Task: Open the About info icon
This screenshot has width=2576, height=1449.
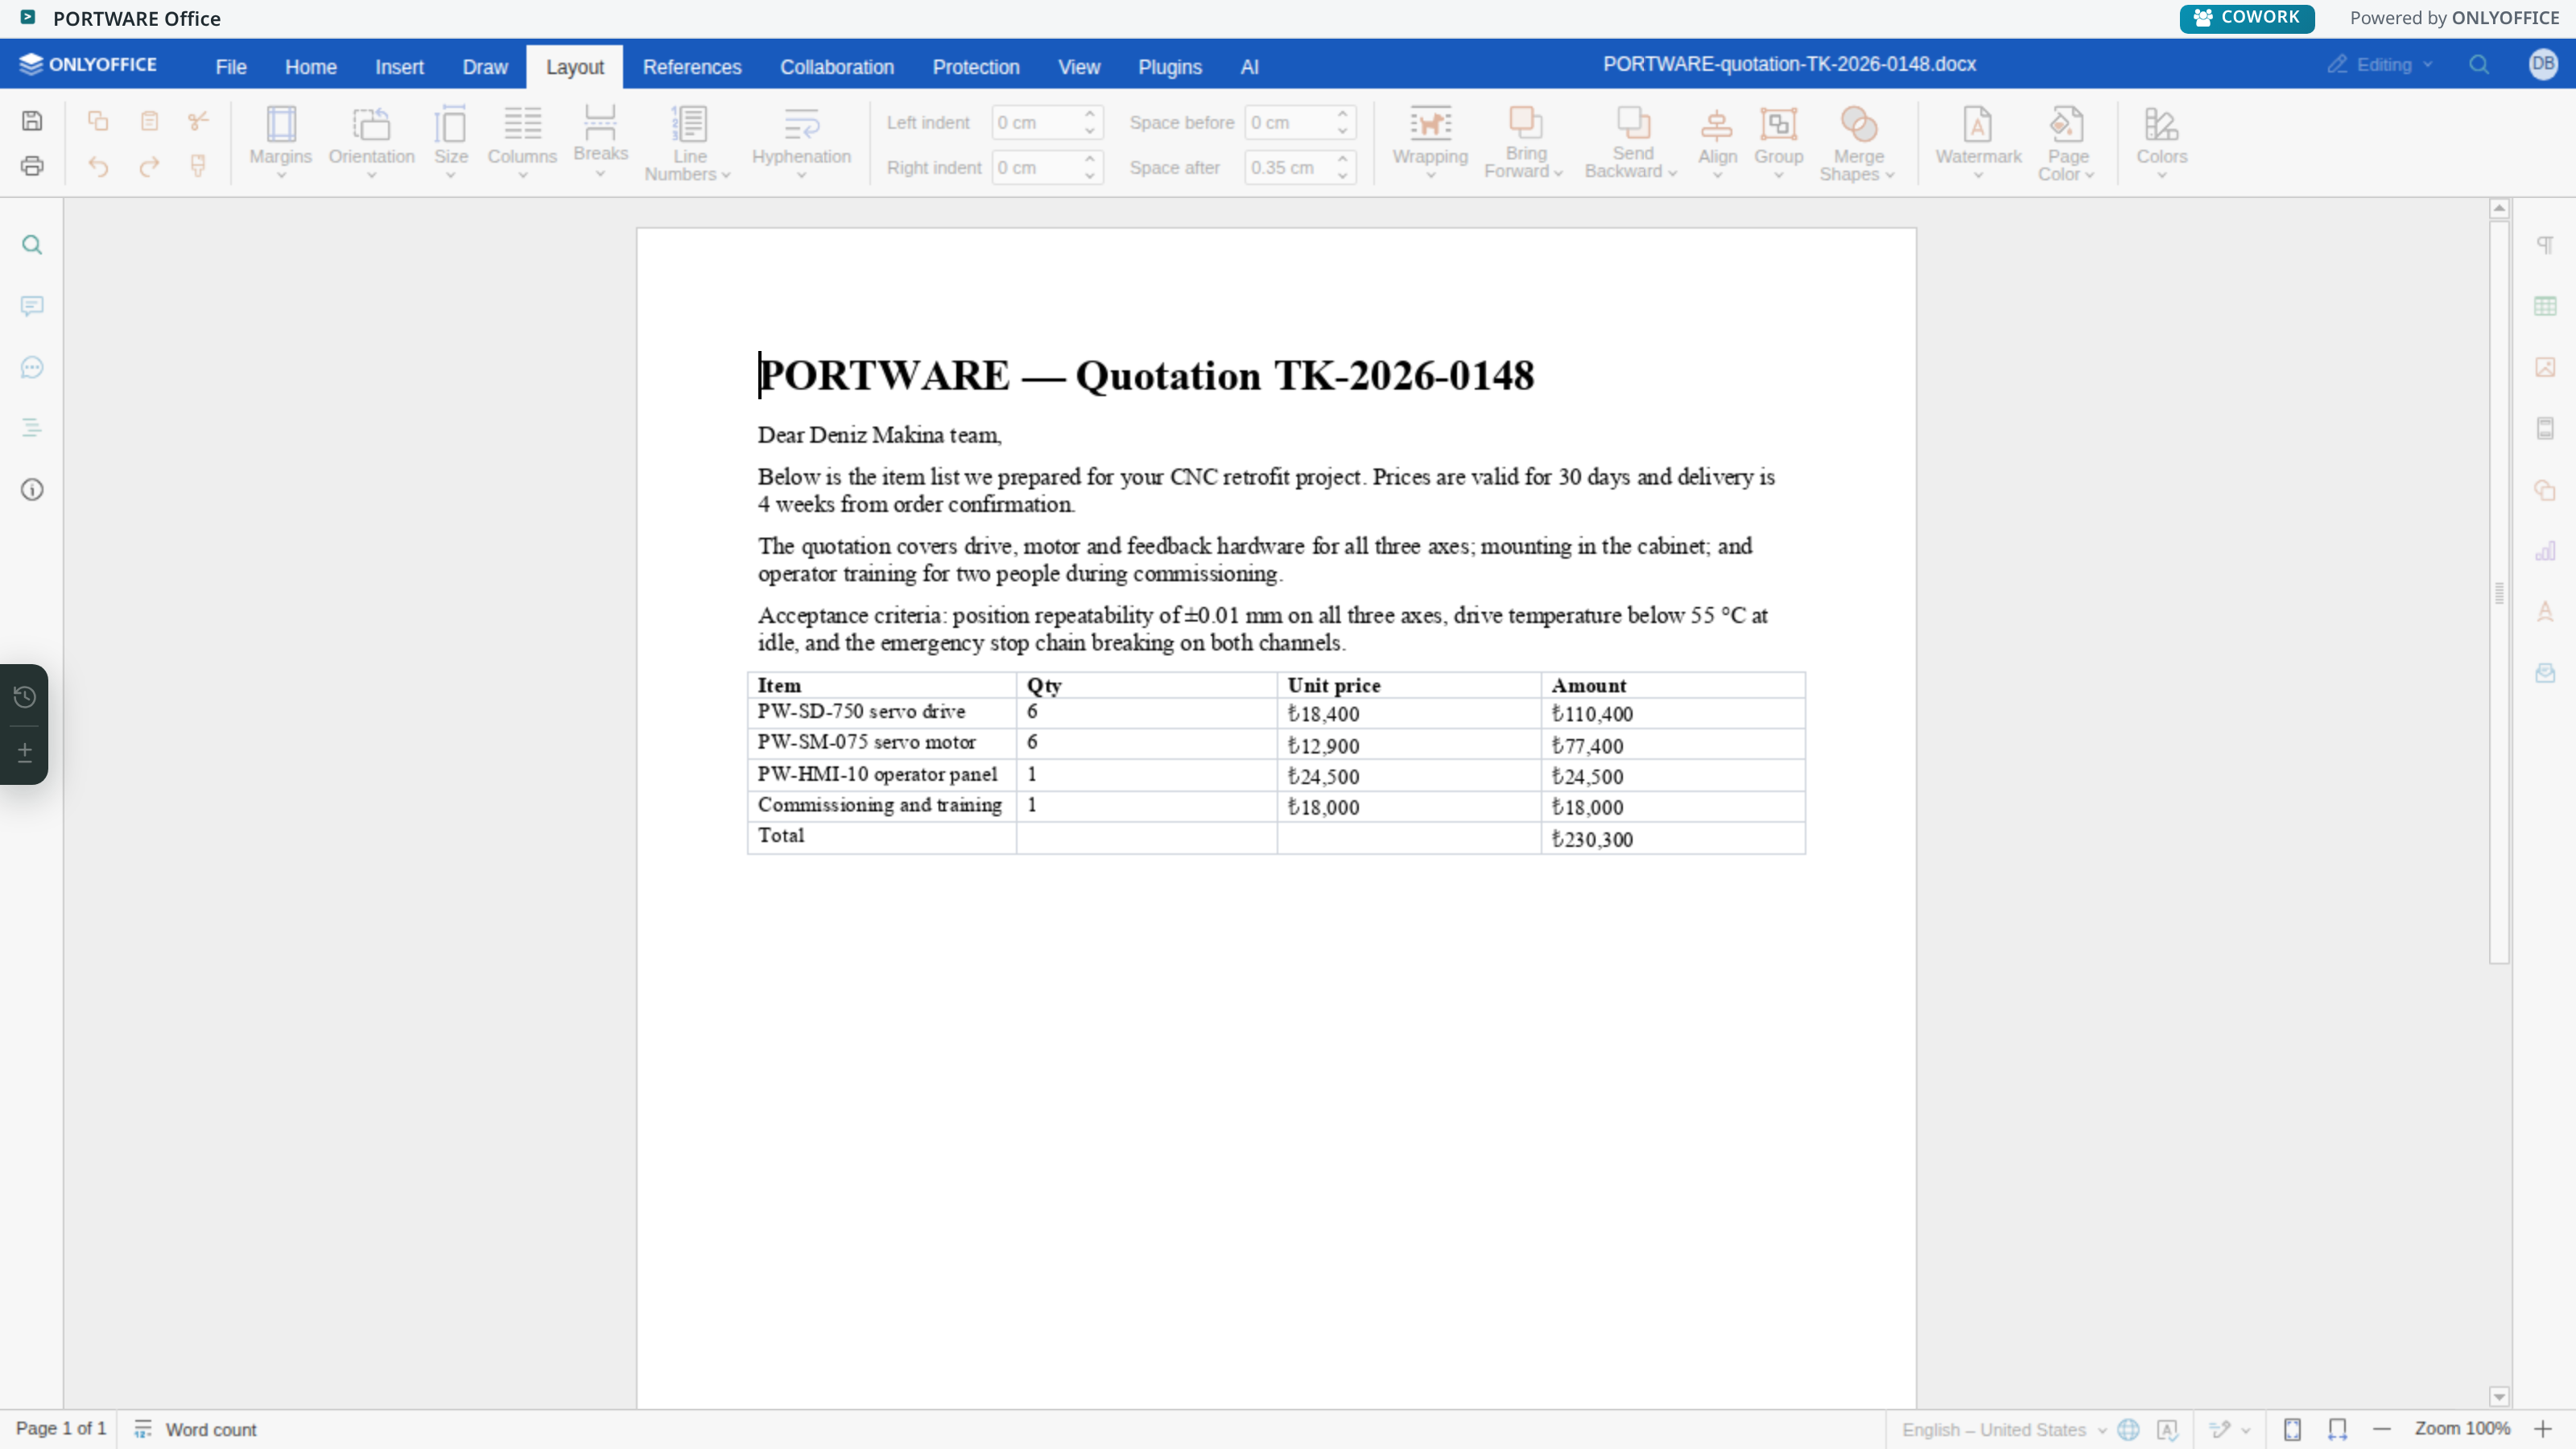Action: click(32, 490)
